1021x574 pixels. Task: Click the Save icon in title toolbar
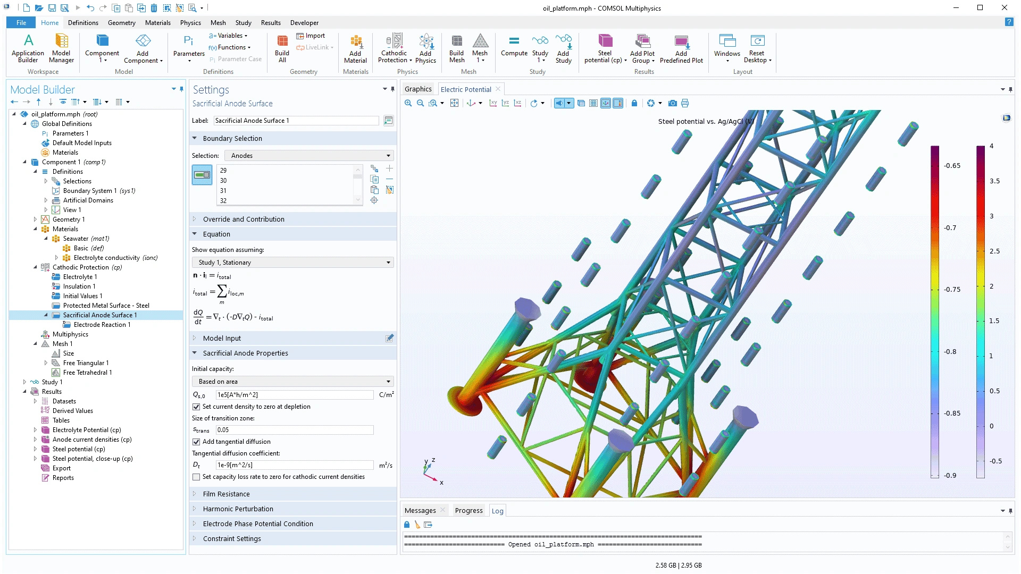coord(52,8)
